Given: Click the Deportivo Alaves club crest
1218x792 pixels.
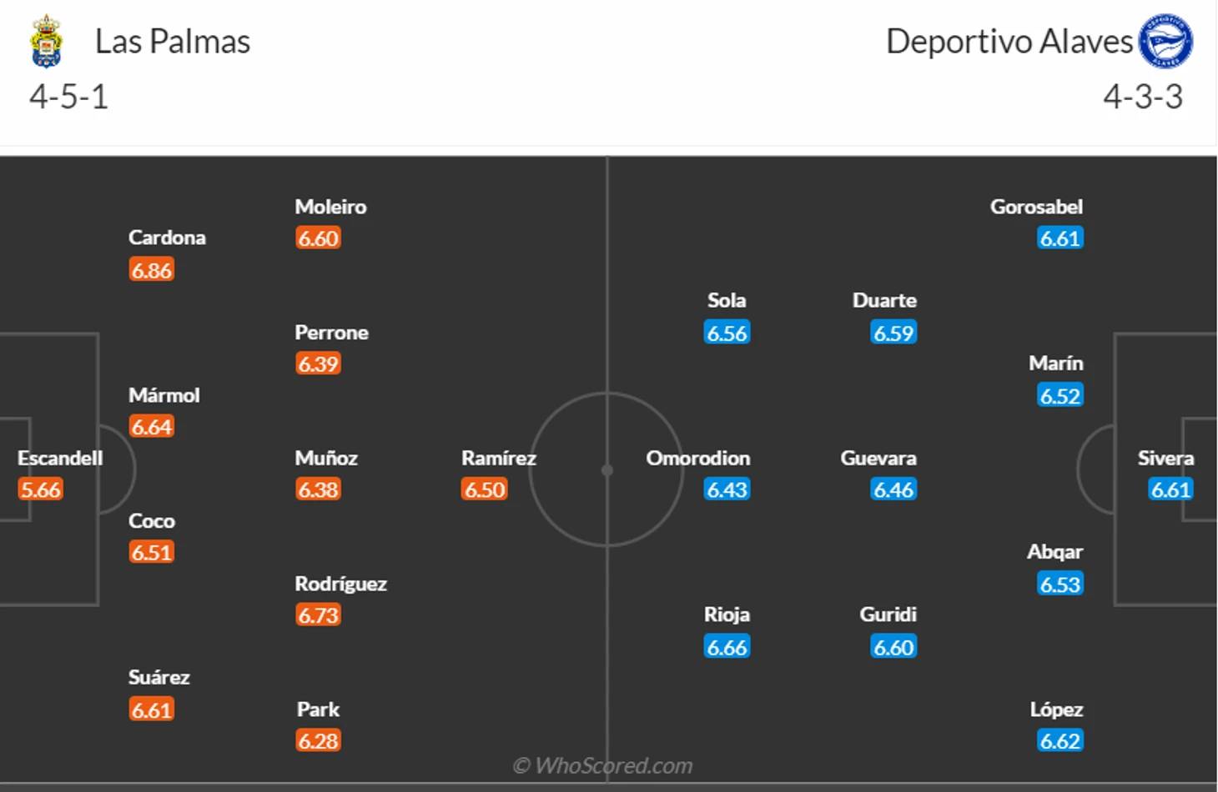Looking at the screenshot, I should [x=1165, y=41].
